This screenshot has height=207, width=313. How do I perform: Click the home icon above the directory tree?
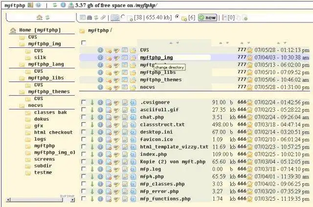(40, 18)
